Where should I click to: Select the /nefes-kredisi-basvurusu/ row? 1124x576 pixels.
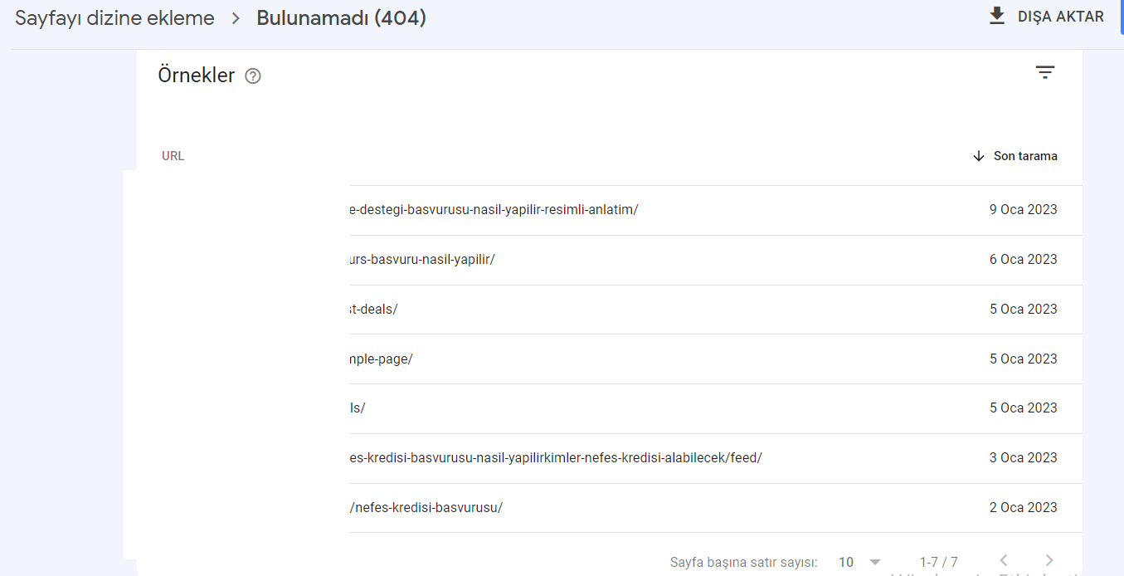tap(610, 508)
